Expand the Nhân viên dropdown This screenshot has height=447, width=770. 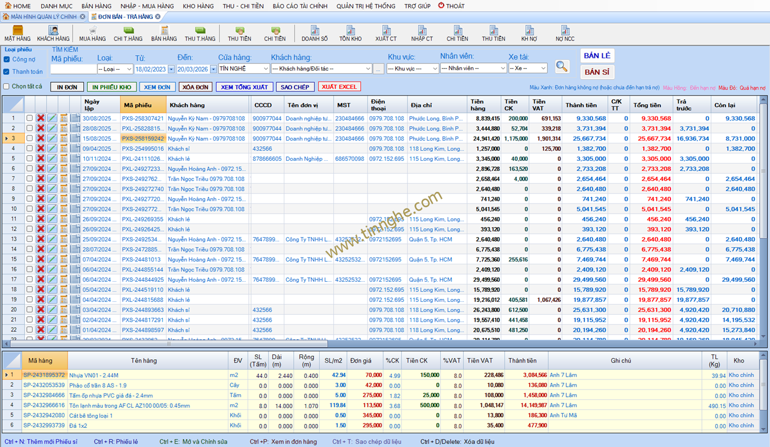click(x=473, y=69)
